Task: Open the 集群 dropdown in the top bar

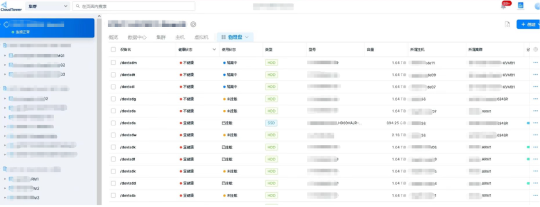Action: [x=48, y=6]
